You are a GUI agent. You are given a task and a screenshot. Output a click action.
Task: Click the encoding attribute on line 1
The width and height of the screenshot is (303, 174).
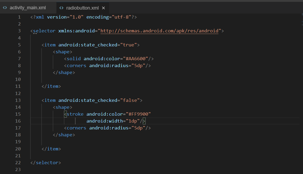tap(98, 17)
